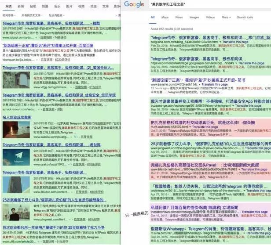Click 6220条评价 reviews link
This screenshot has height=245, width=271.
click(x=62, y=60)
